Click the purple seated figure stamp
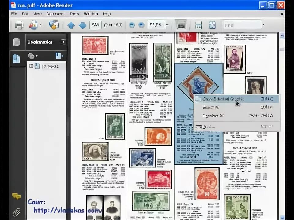294x220 pixels. click(235, 59)
